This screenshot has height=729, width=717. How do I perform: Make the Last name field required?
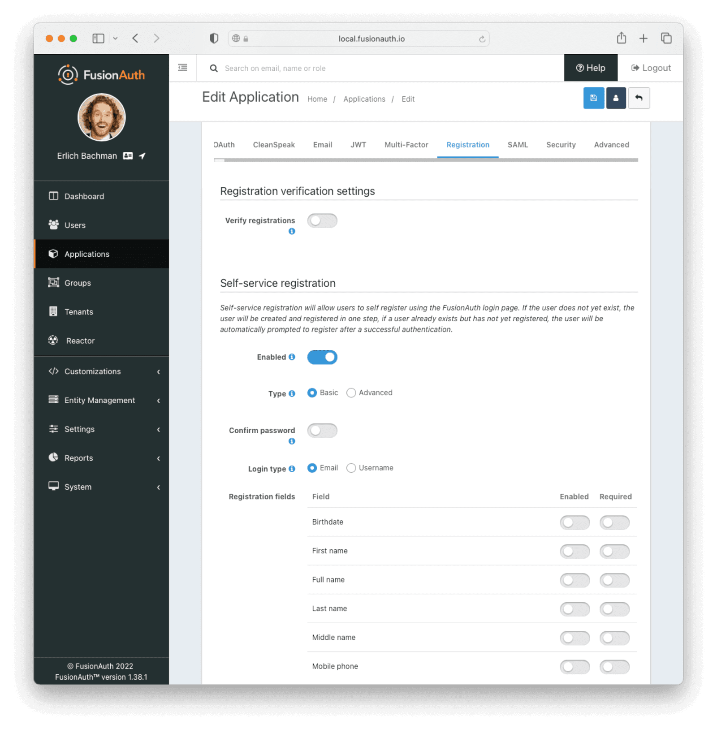point(614,609)
